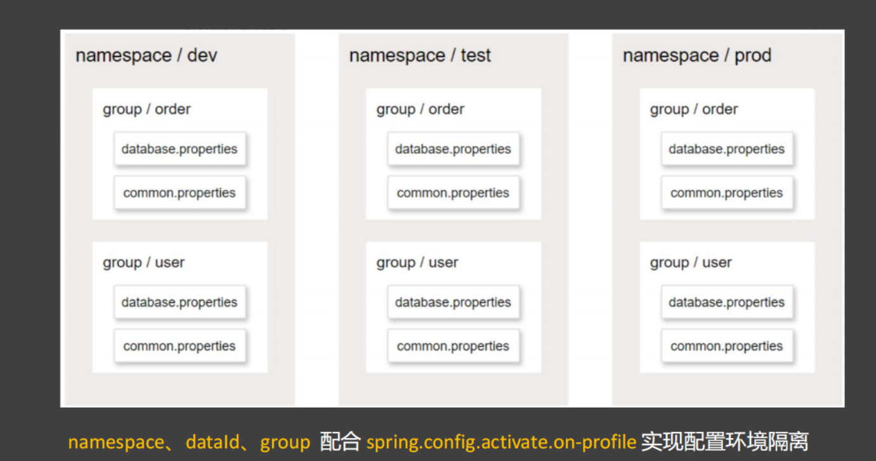Click database.properties in test user group
This screenshot has width=876, height=461.
tap(453, 302)
